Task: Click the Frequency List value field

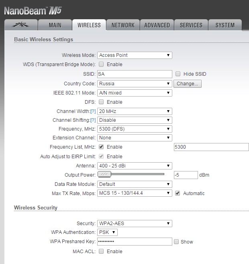Action: (211, 147)
